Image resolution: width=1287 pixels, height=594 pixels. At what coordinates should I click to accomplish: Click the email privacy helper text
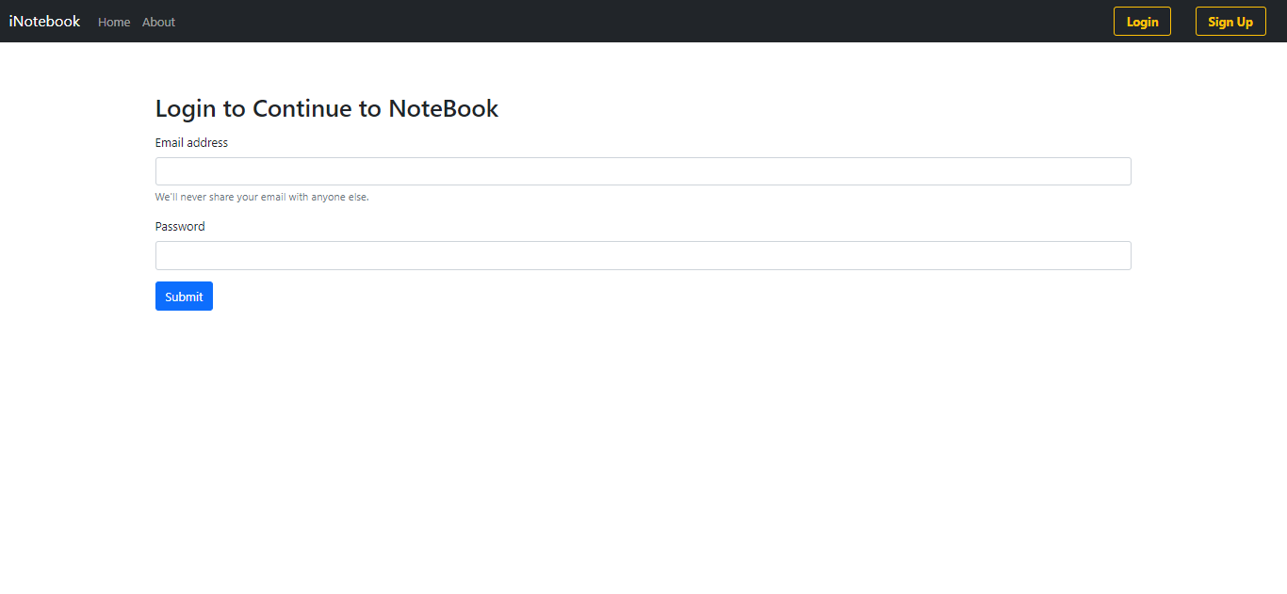(x=261, y=197)
